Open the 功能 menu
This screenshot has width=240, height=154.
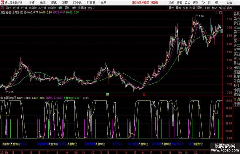[x=171, y=3]
